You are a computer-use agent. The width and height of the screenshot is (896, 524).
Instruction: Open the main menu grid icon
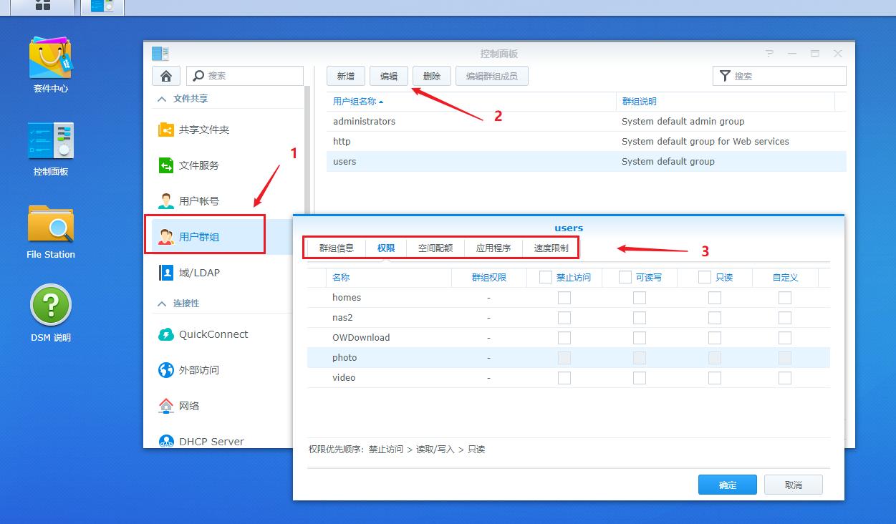point(43,6)
